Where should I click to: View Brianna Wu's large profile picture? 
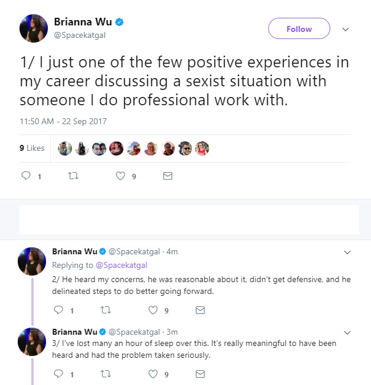click(34, 28)
